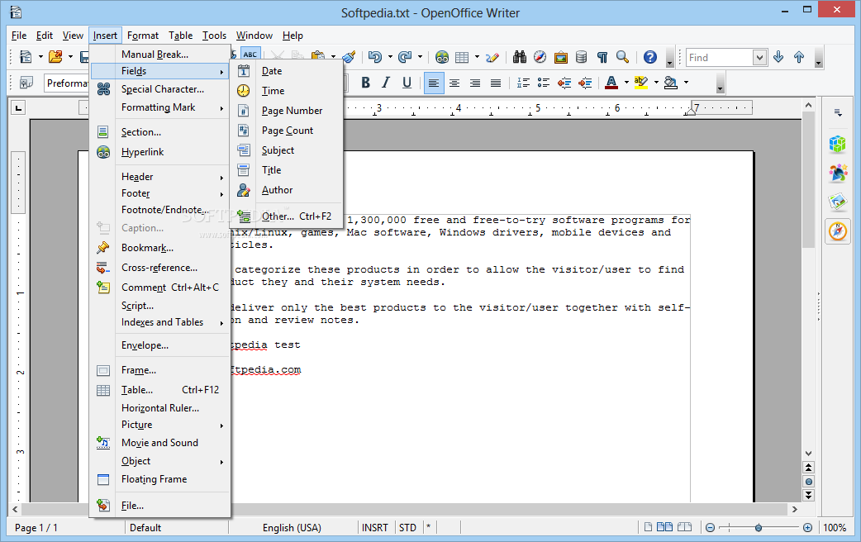The width and height of the screenshot is (861, 542).
Task: Adjust the zoom slider handle
Action: (759, 528)
